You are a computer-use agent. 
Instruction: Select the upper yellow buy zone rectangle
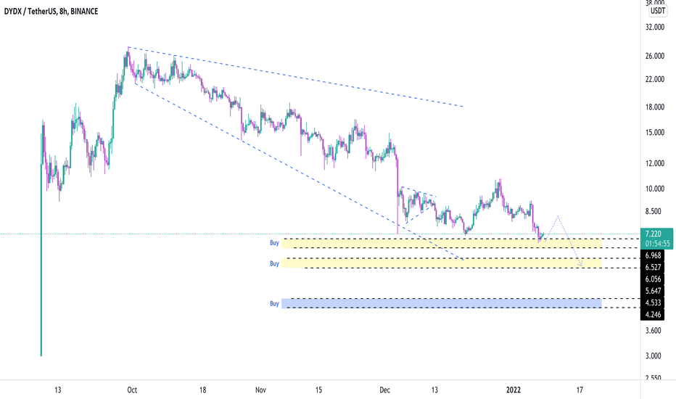tap(442, 243)
